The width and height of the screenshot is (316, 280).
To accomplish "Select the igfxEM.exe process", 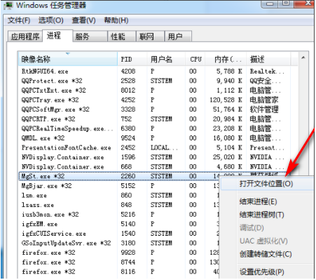I will (119, 224).
